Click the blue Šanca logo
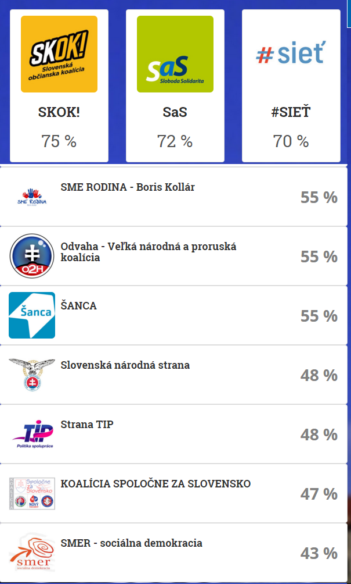The image size is (351, 584). coord(32,315)
